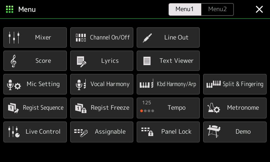Screen dimensions: 270x162
Task: Open the Mixer faders icon
Action: 14,37
